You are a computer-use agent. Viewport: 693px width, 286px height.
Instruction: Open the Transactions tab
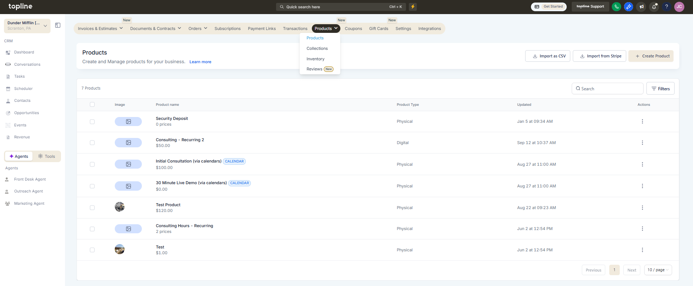pyautogui.click(x=295, y=29)
